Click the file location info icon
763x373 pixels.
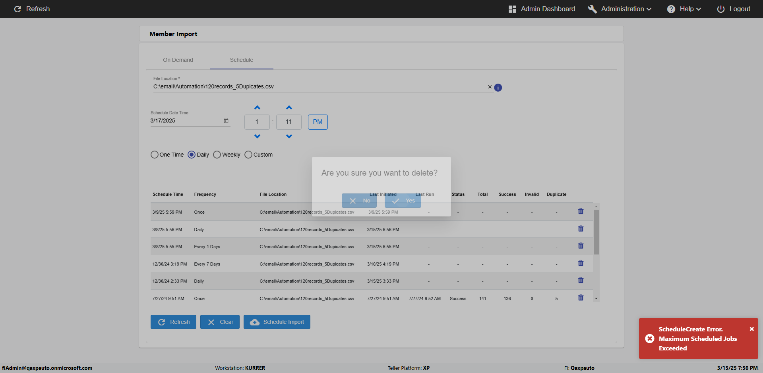(498, 88)
